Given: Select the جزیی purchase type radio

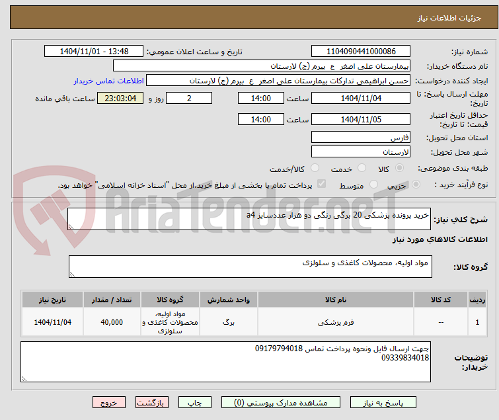Looking at the screenshot, I should coord(416,185).
